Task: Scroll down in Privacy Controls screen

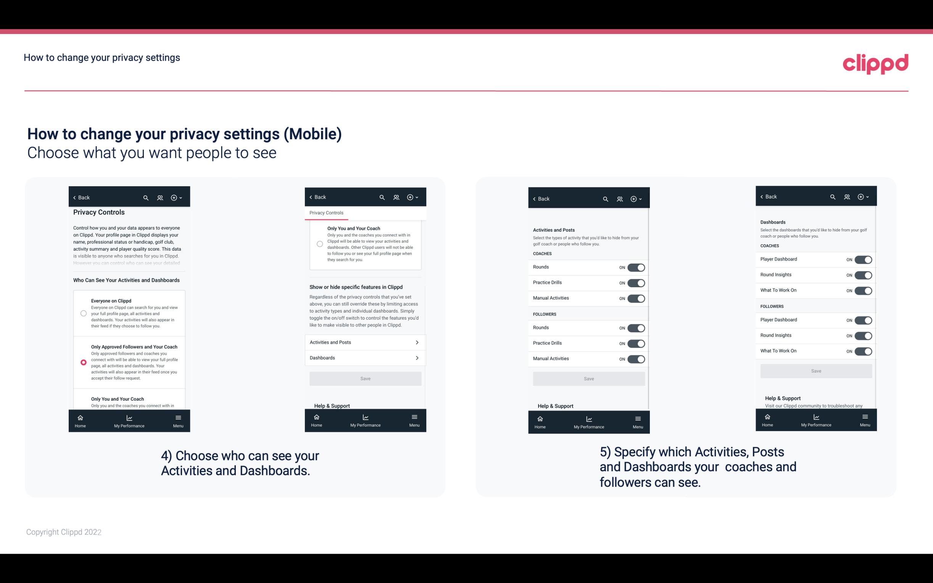Action: [x=128, y=309]
